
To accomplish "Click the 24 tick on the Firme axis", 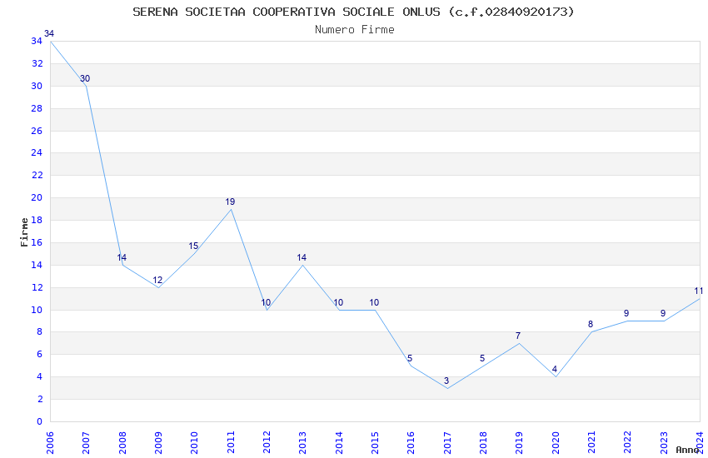I will [37, 152].
